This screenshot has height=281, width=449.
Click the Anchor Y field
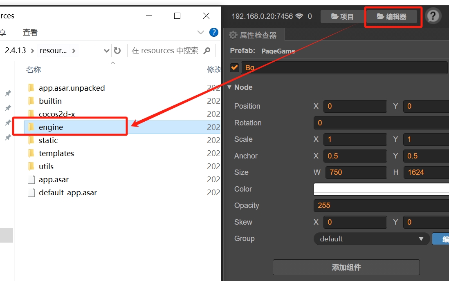pyautogui.click(x=426, y=156)
